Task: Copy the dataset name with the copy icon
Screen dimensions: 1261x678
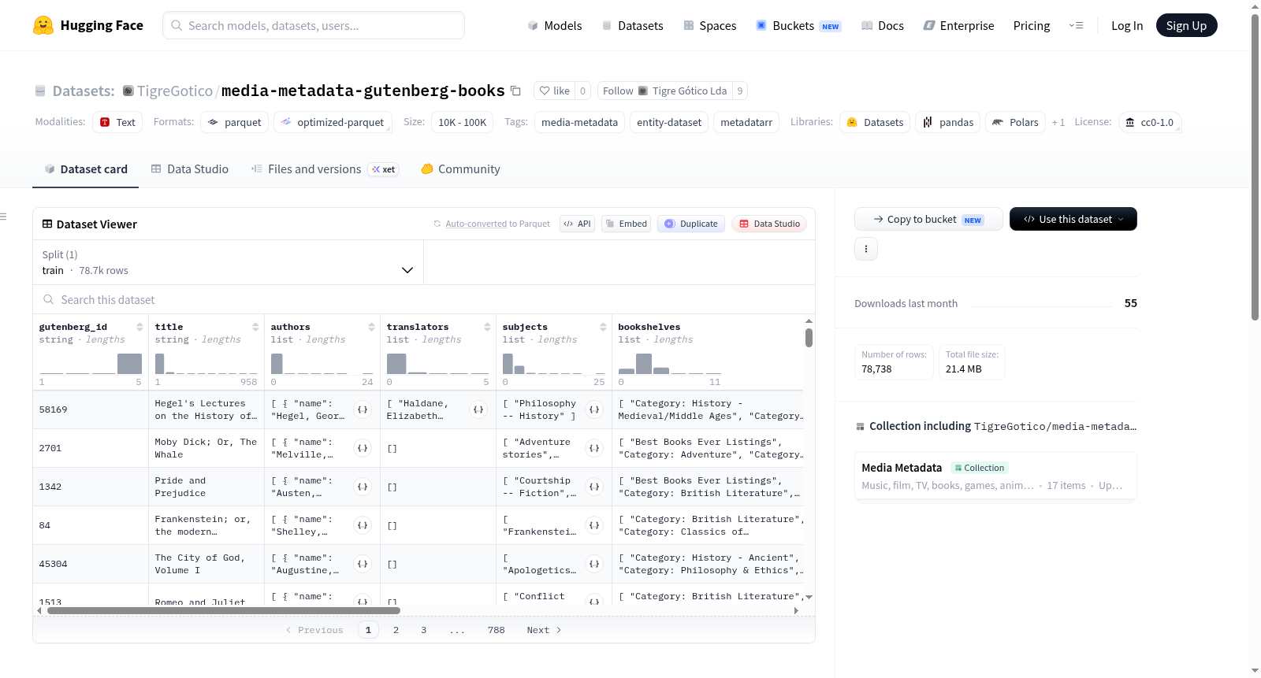Action: click(x=515, y=91)
